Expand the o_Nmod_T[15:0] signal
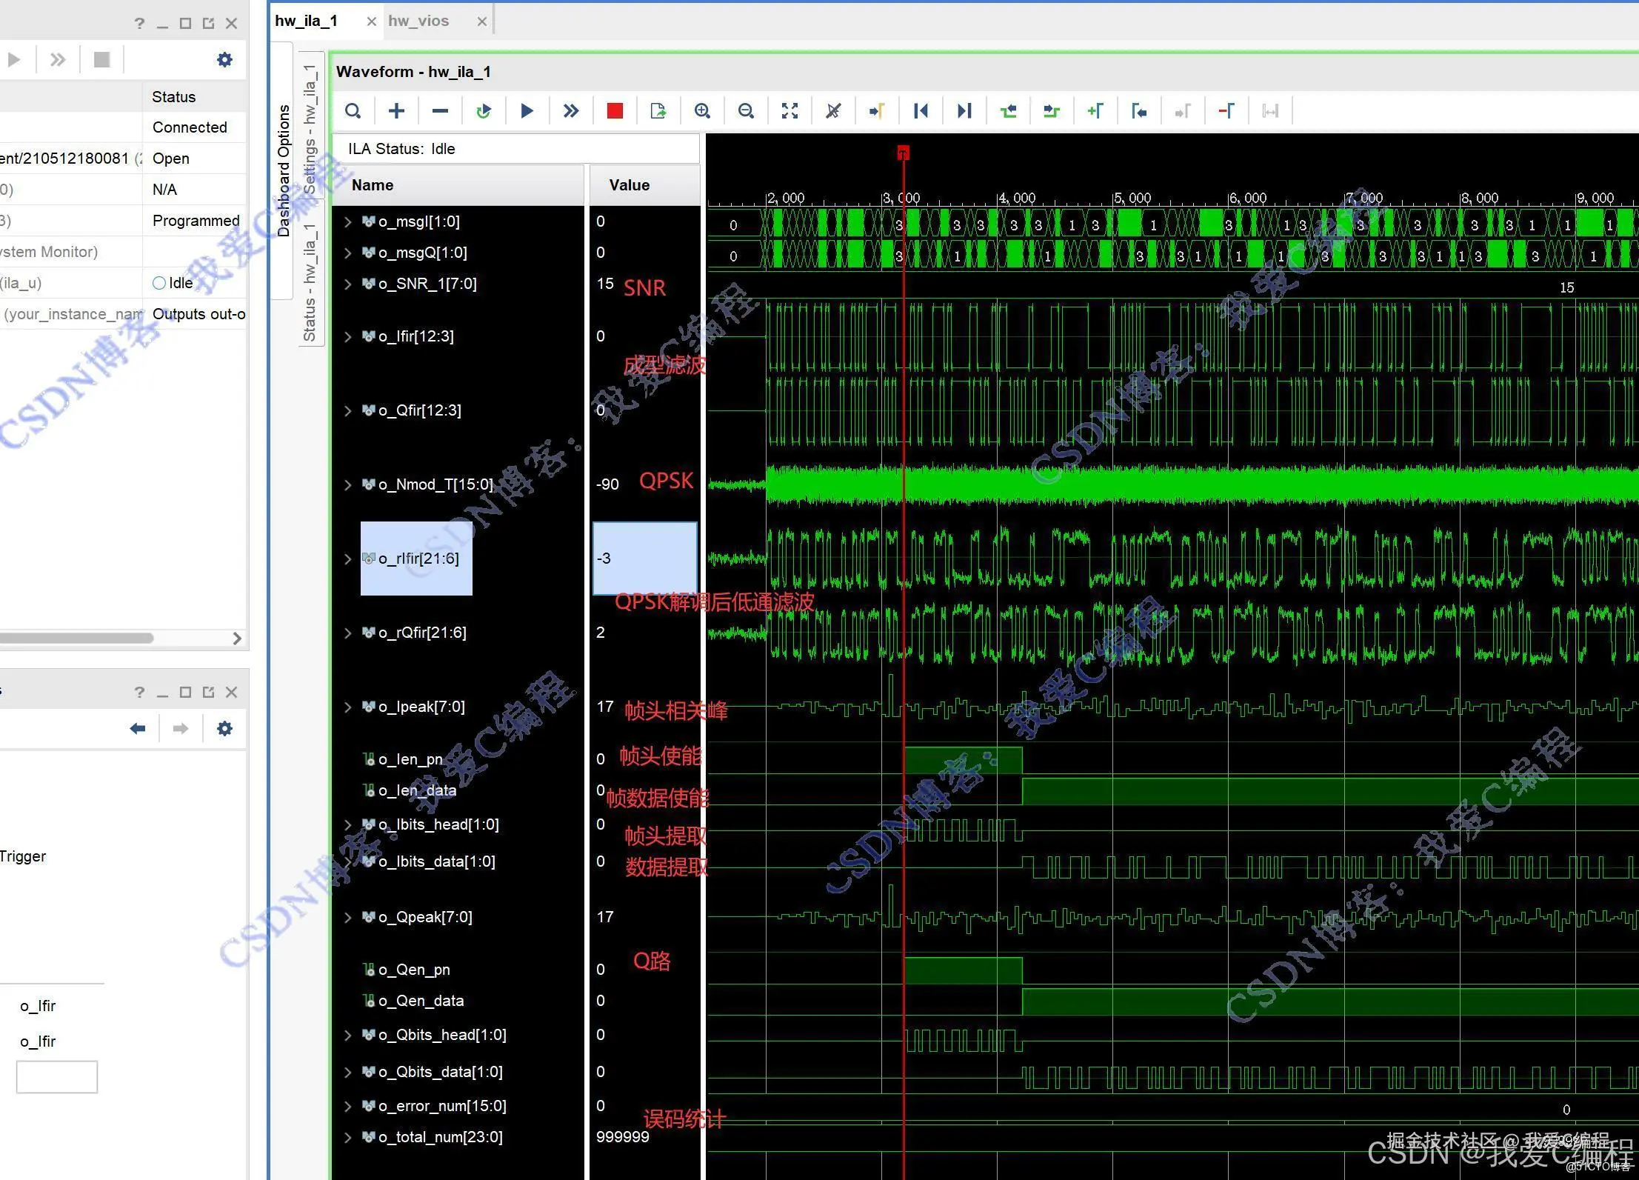The height and width of the screenshot is (1180, 1639). click(348, 484)
